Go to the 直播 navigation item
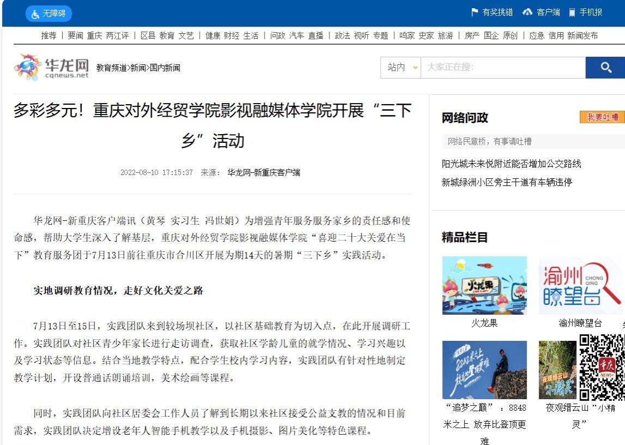 click(x=316, y=35)
